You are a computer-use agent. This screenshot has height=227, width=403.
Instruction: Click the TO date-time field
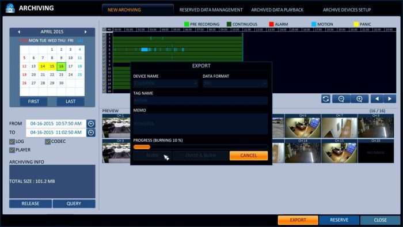click(x=56, y=133)
